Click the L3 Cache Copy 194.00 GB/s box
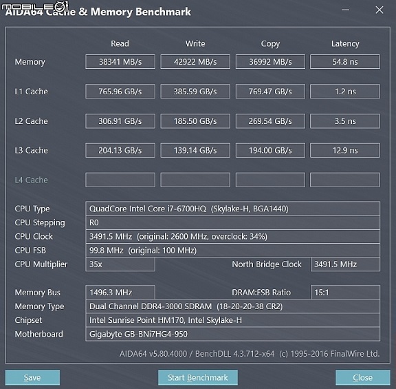Screen dimensions: 396x389 click(270, 151)
